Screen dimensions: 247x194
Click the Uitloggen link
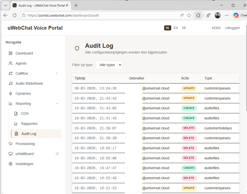pyautogui.click(x=232, y=28)
